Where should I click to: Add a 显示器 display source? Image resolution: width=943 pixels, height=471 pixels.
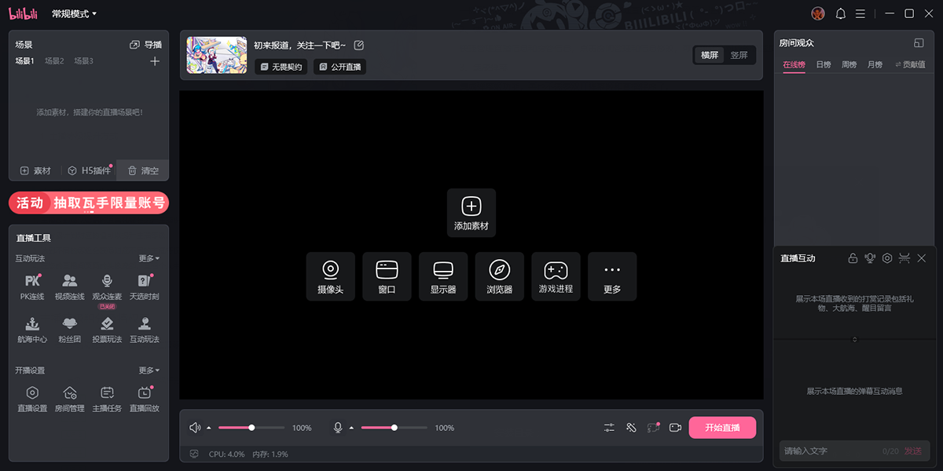(443, 276)
